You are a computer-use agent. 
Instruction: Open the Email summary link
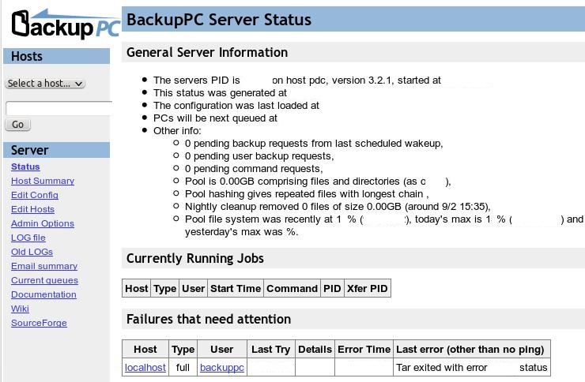tap(44, 266)
